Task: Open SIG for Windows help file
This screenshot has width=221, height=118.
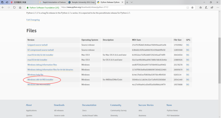Action: click(187, 75)
